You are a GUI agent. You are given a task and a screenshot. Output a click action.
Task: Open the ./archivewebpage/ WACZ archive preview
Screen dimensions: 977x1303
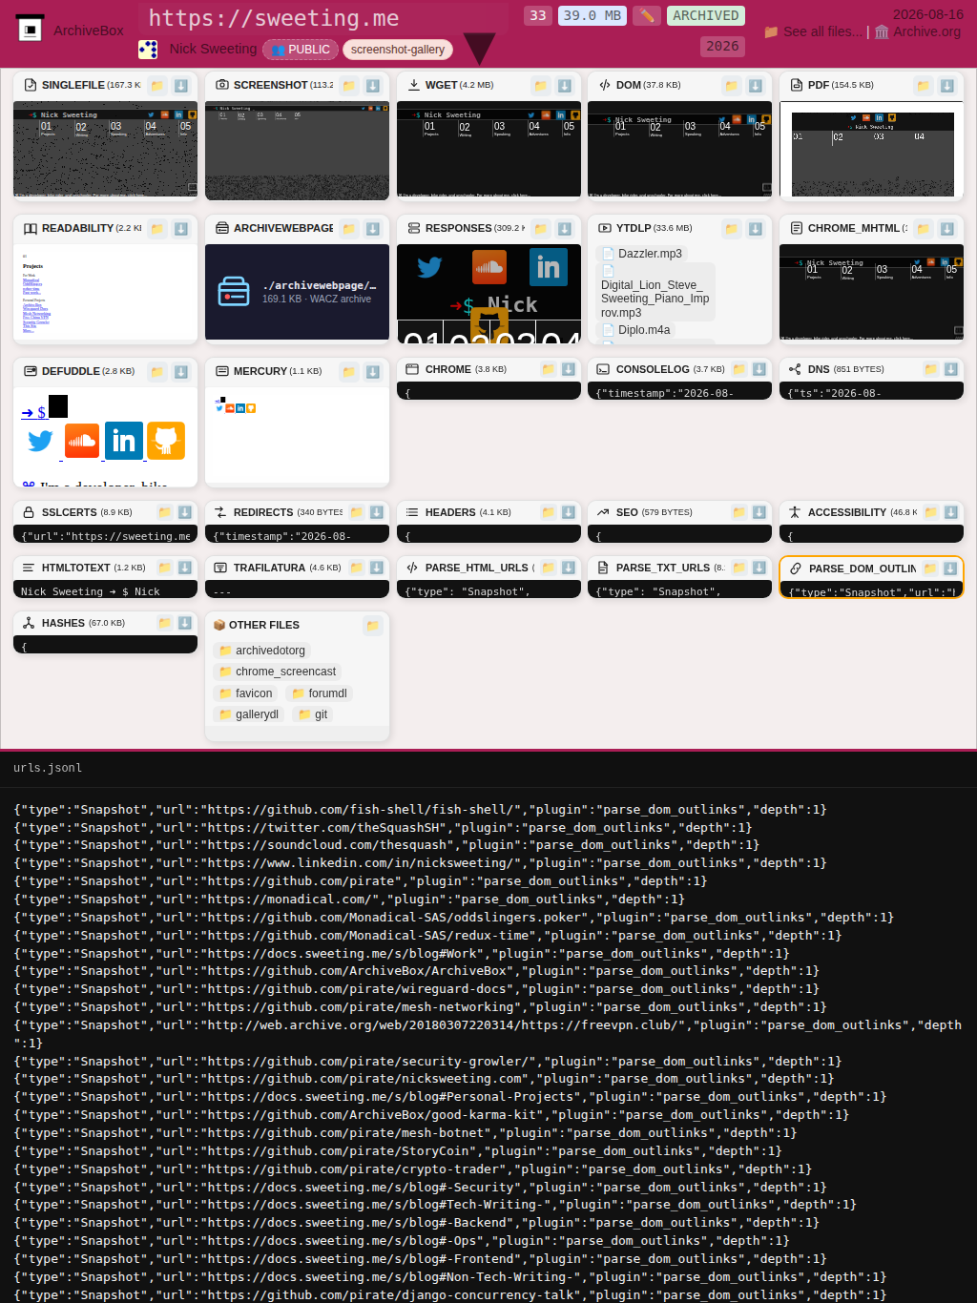pyautogui.click(x=297, y=292)
